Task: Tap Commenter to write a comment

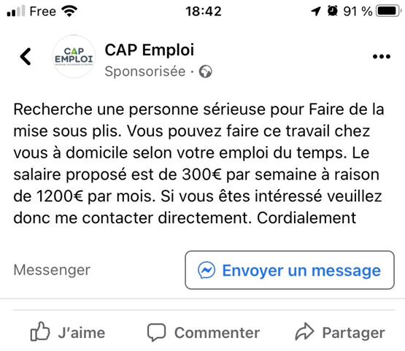Action: pyautogui.click(x=204, y=332)
